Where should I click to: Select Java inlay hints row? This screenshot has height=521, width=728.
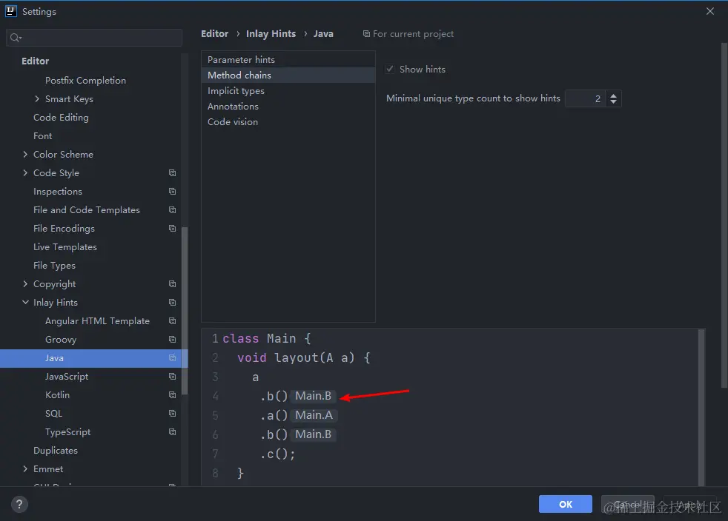click(93, 358)
